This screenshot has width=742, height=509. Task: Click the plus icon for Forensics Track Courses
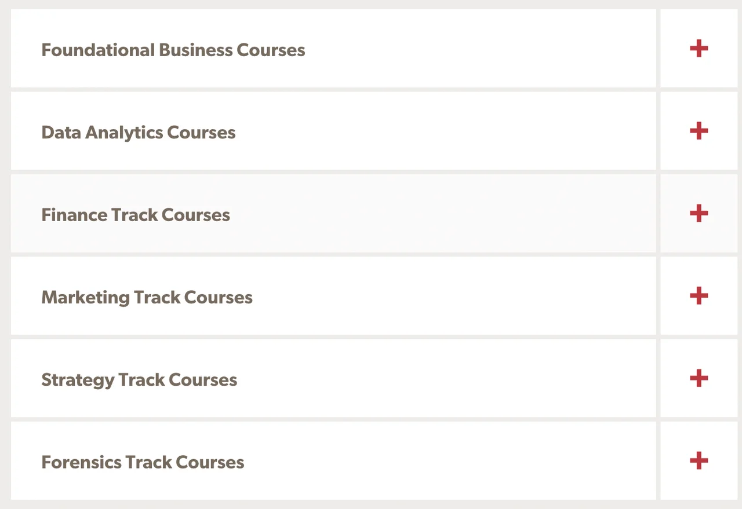(699, 461)
